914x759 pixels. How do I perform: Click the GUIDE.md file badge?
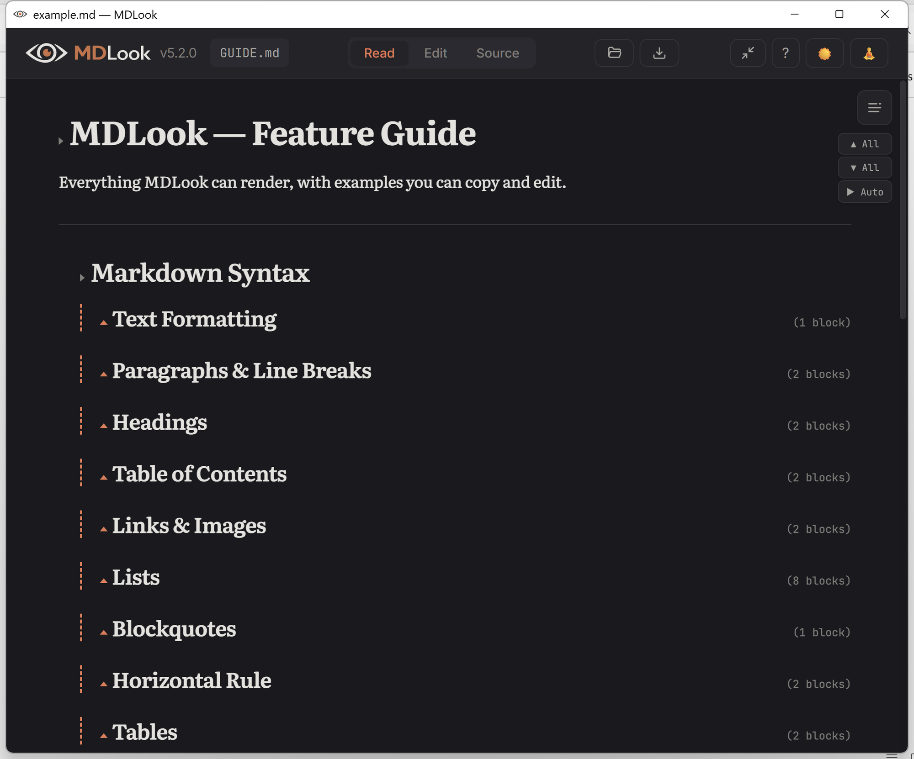(250, 53)
